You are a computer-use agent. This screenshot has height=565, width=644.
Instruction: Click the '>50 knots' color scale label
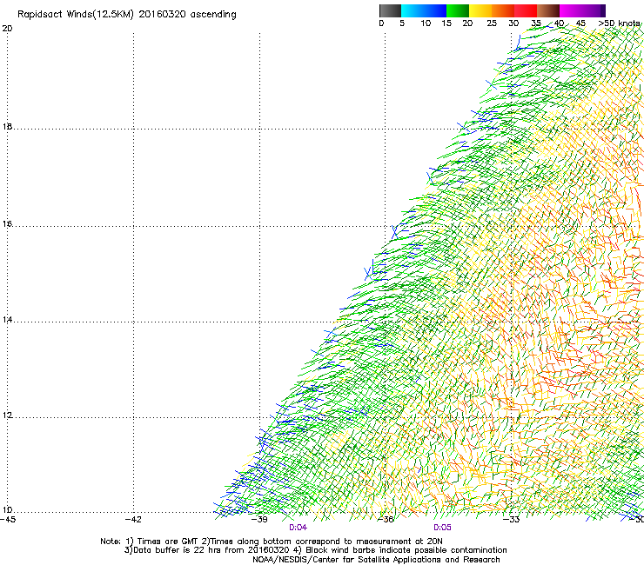coord(619,23)
